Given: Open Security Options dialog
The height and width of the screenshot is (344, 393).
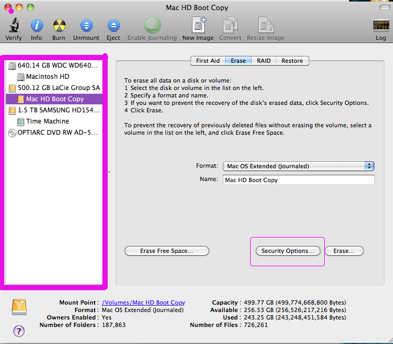Looking at the screenshot, I should pyautogui.click(x=288, y=251).
